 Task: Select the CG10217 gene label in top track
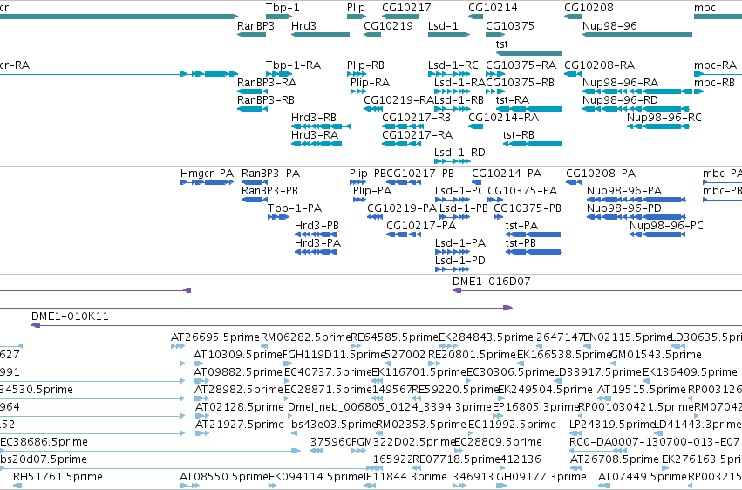[x=406, y=8]
